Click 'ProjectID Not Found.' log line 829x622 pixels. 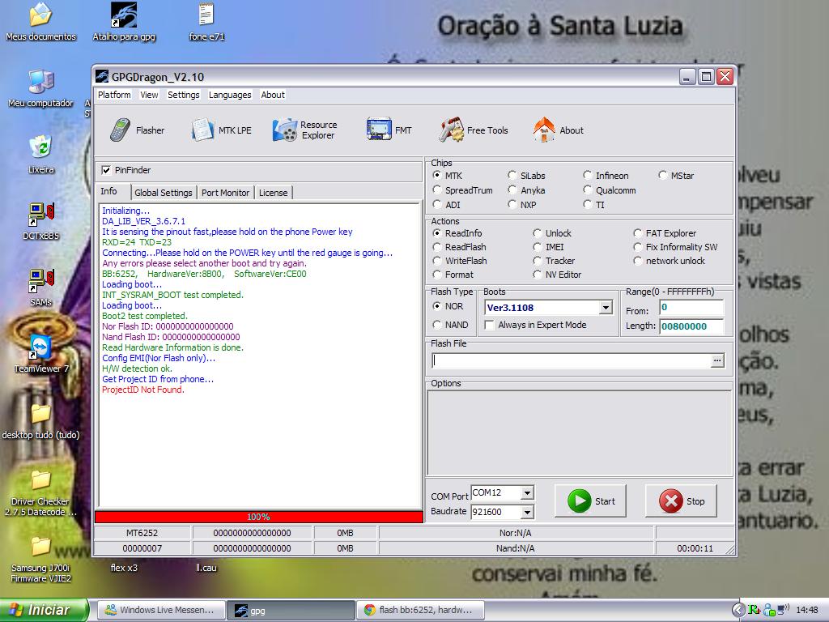coord(142,390)
